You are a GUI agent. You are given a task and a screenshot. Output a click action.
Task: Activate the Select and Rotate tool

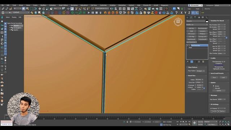[44, 9]
